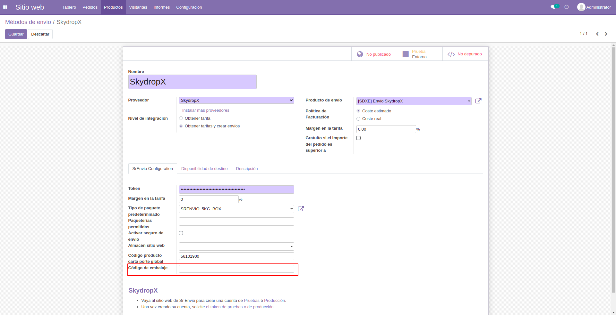Select the Obtener tarifa radio option
The height and width of the screenshot is (315, 616).
[181, 118]
